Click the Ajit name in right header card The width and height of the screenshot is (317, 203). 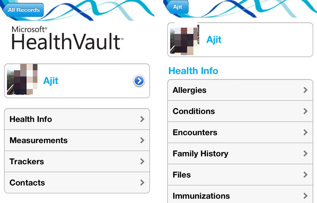point(214,40)
